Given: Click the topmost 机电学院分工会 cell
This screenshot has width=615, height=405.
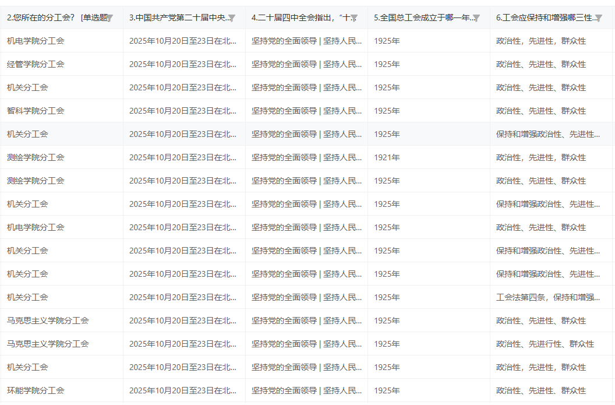Looking at the screenshot, I should click(x=36, y=41).
